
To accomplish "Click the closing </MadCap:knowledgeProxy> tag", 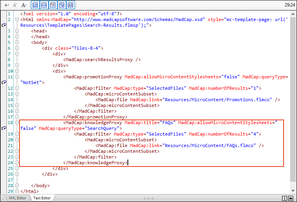I will 95,163.
